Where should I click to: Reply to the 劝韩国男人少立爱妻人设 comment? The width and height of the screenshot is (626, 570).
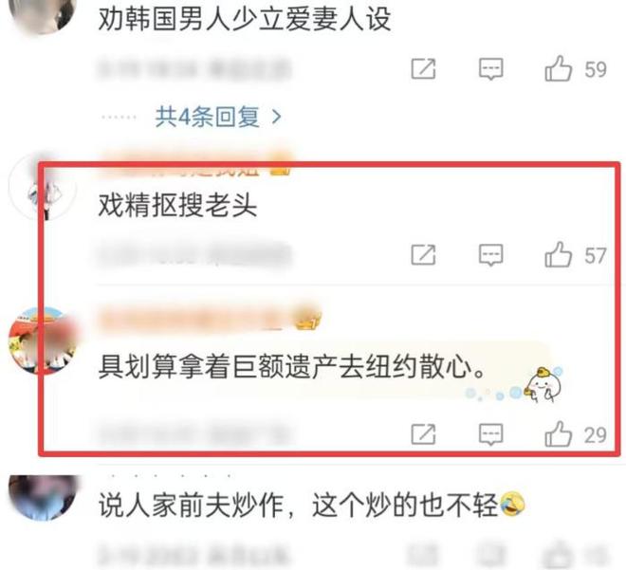pyautogui.click(x=490, y=69)
